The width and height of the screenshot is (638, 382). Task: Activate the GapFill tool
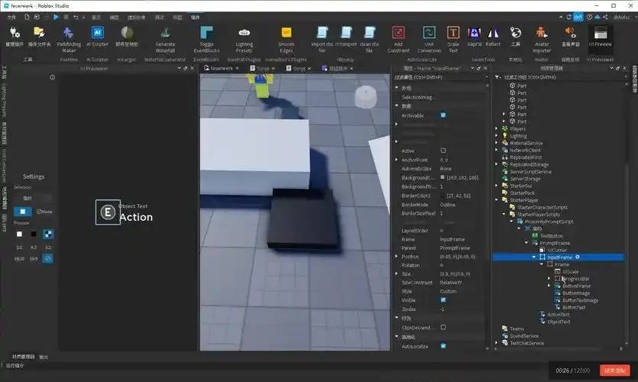click(x=474, y=36)
